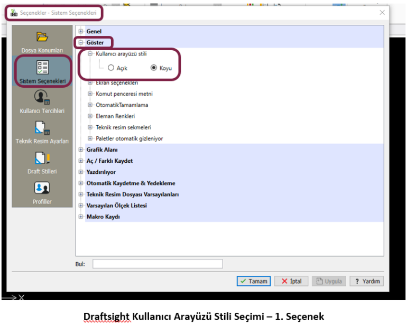Screen dimensions: 406x325
Task: Click in the Bul search field
Action: [x=158, y=264]
